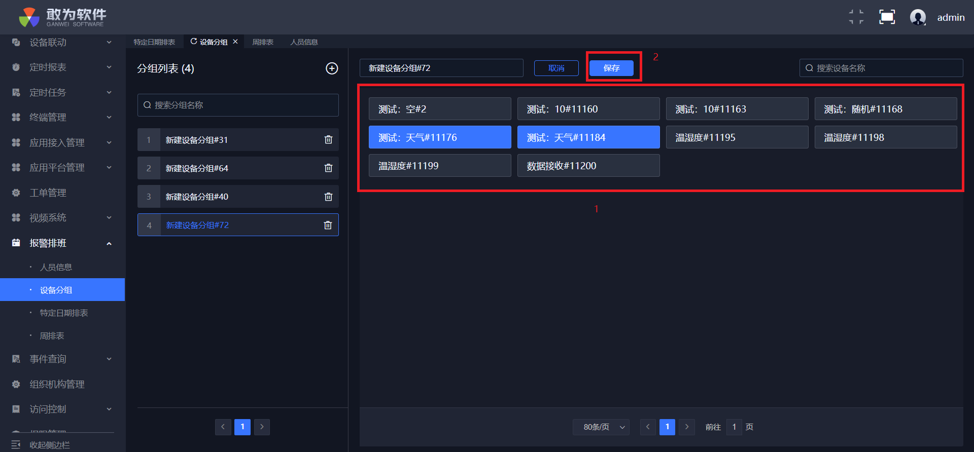Expand the 定时任务 menu chevron
Image resolution: width=974 pixels, height=452 pixels.
[x=109, y=93]
